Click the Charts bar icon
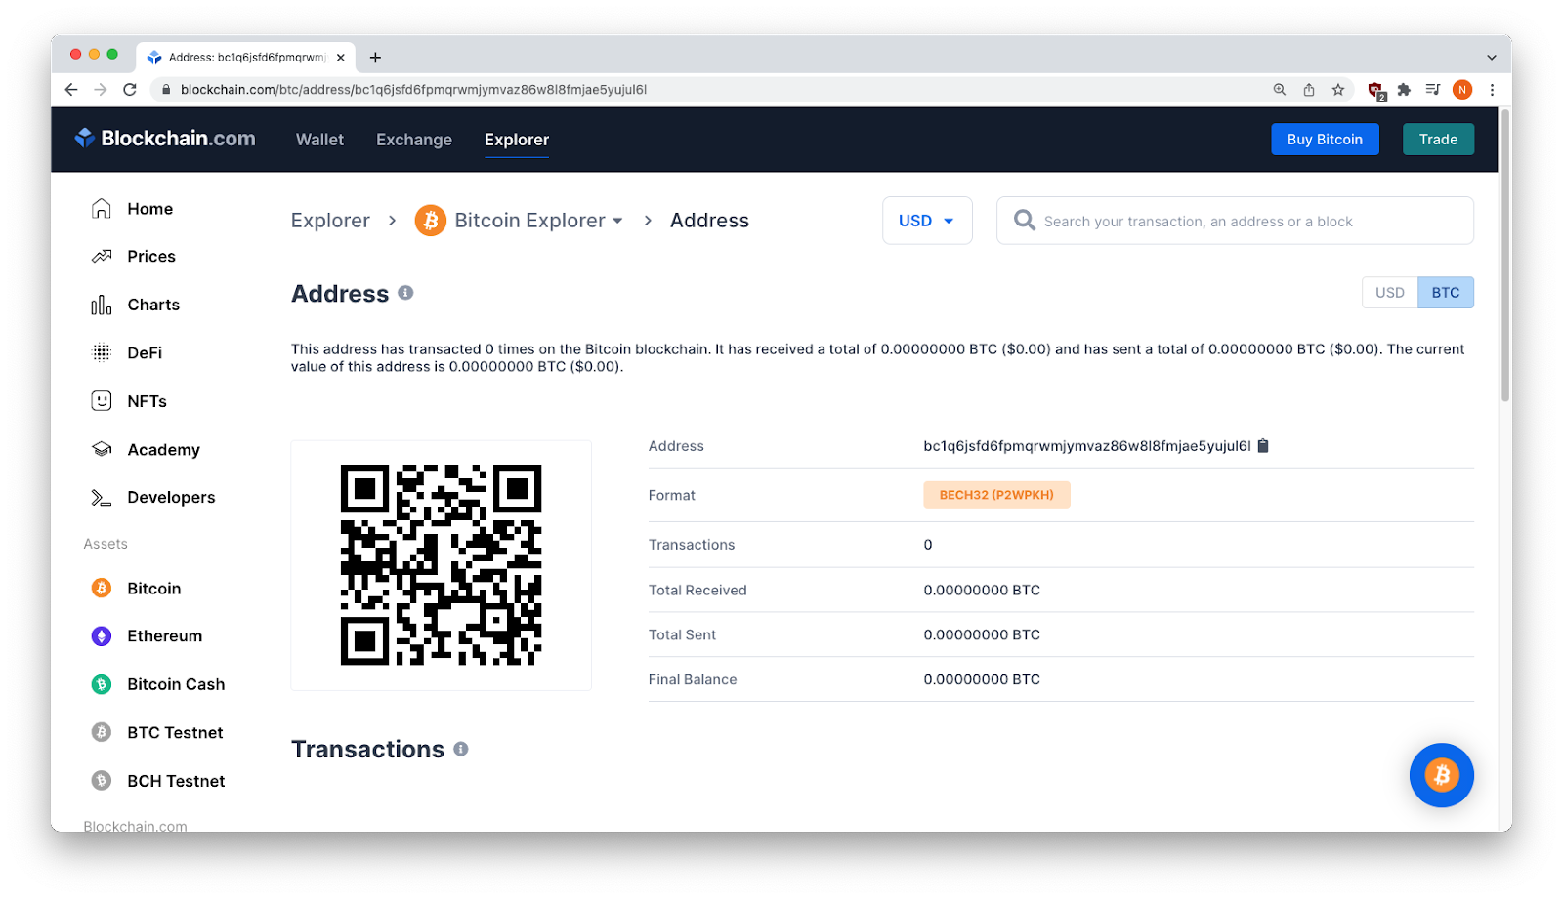1563x899 pixels. (102, 305)
